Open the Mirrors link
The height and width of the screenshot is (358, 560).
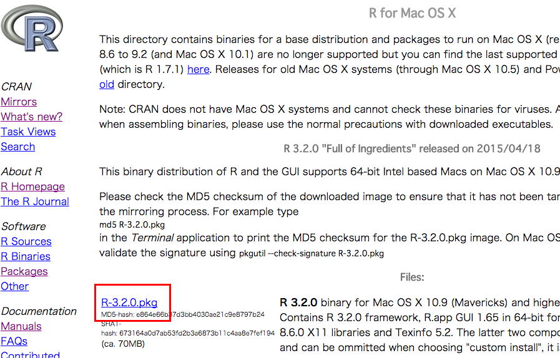click(x=19, y=102)
